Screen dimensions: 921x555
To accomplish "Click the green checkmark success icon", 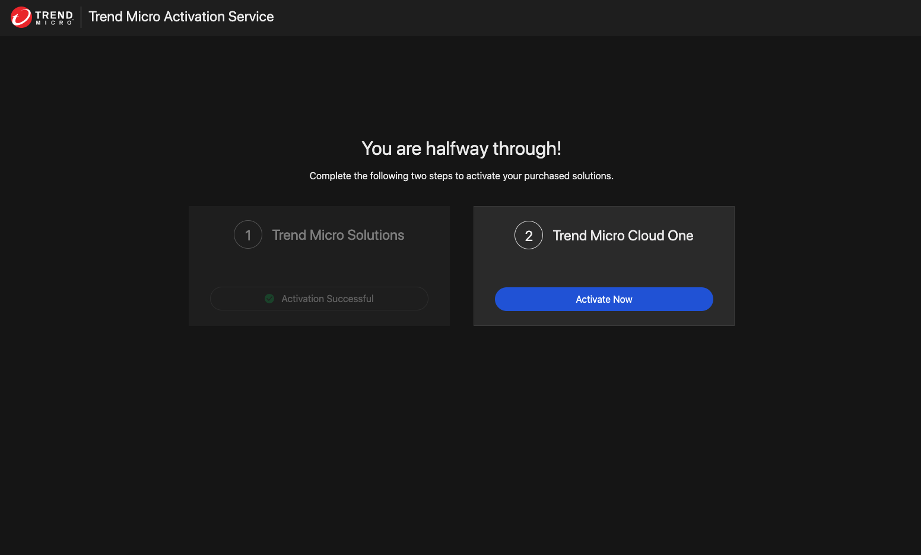I will pos(269,299).
